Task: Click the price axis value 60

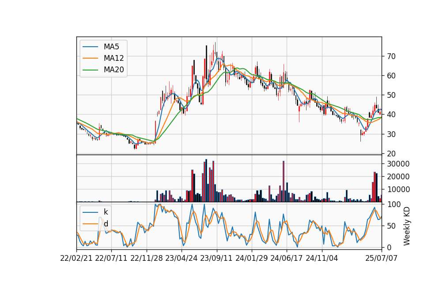Action: click(392, 76)
